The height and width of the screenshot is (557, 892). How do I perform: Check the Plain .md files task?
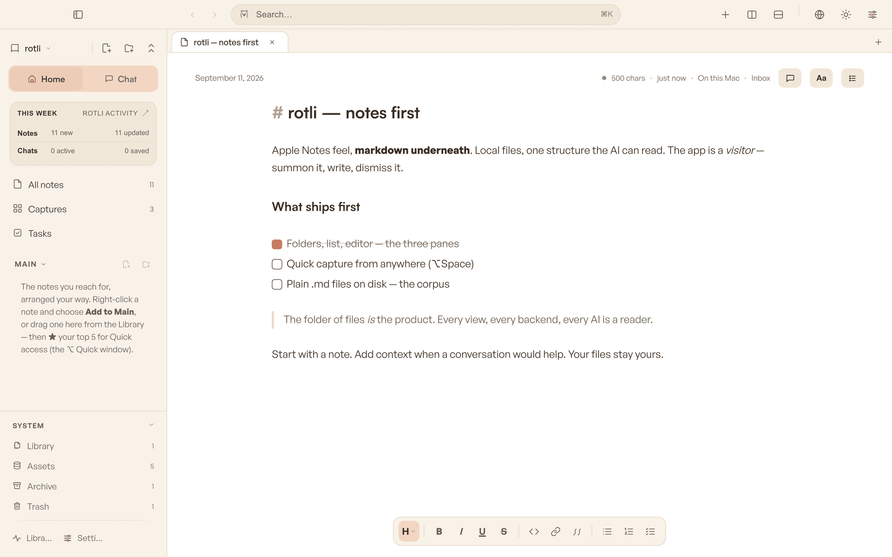pos(277,285)
